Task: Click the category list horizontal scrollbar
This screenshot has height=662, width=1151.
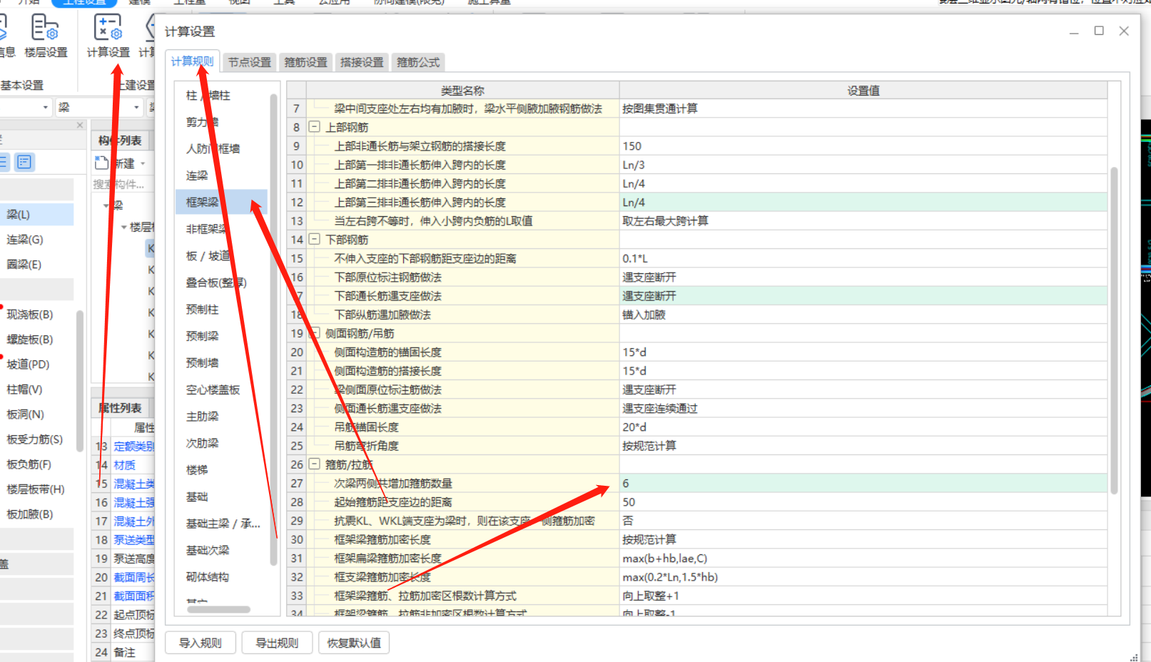Action: (x=218, y=609)
